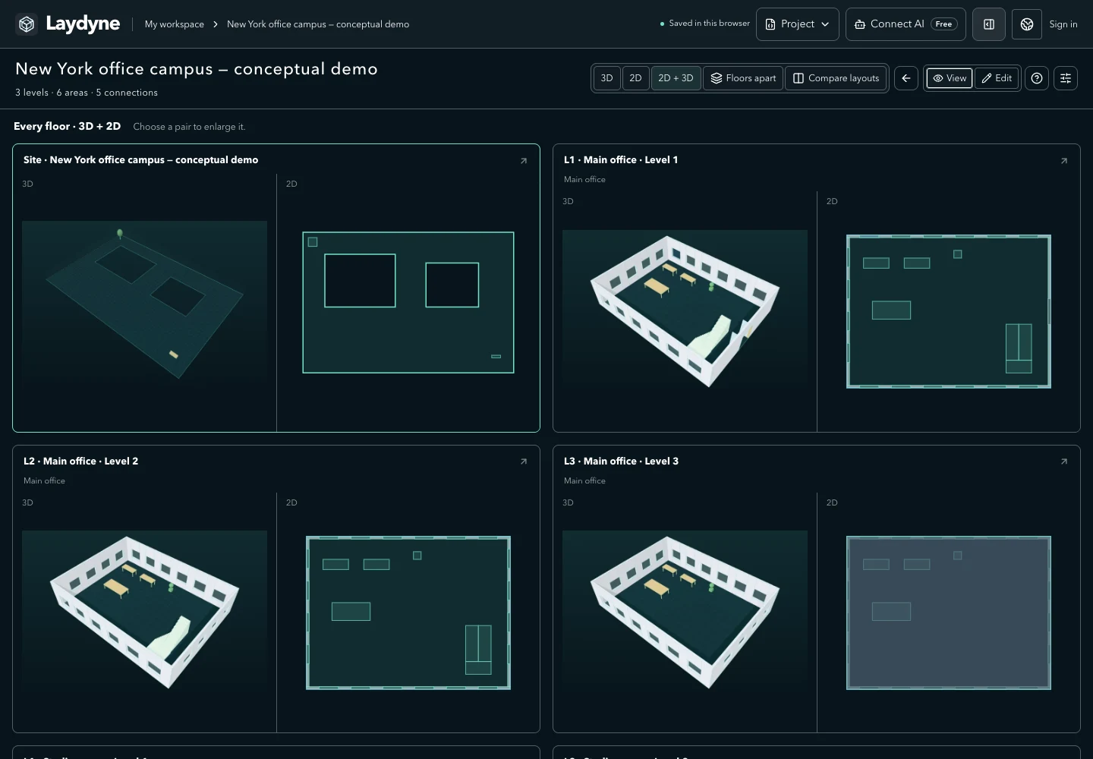The width and height of the screenshot is (1093, 759).
Task: Click the project title heading
Action: pos(197,69)
